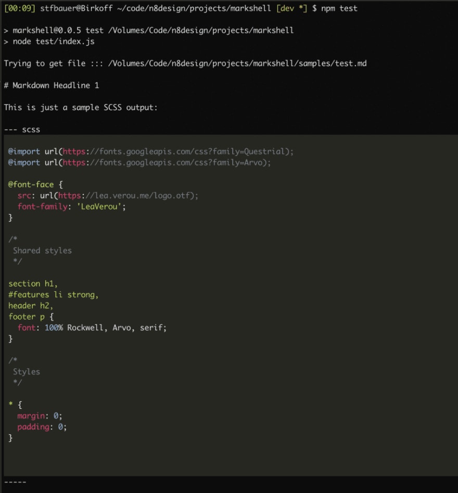Click the 'npm test' command text

(x=339, y=8)
